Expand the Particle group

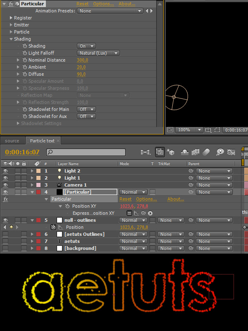pos(11,32)
